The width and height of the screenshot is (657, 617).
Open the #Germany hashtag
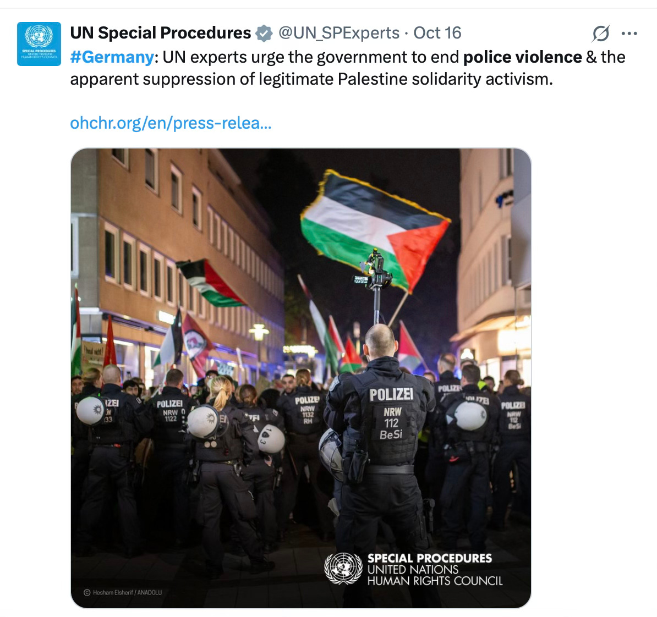[x=112, y=57]
